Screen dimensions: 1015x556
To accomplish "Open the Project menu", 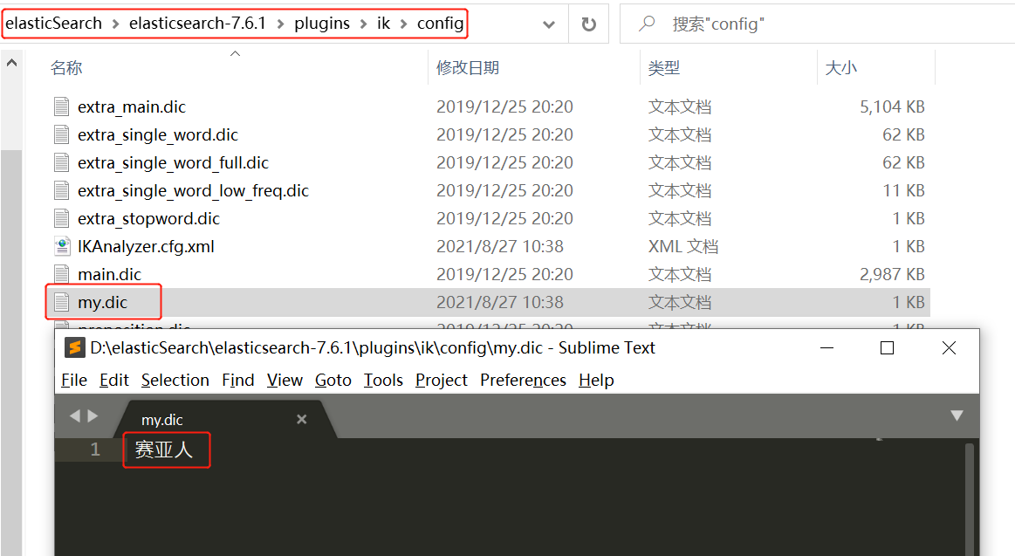I will click(441, 380).
